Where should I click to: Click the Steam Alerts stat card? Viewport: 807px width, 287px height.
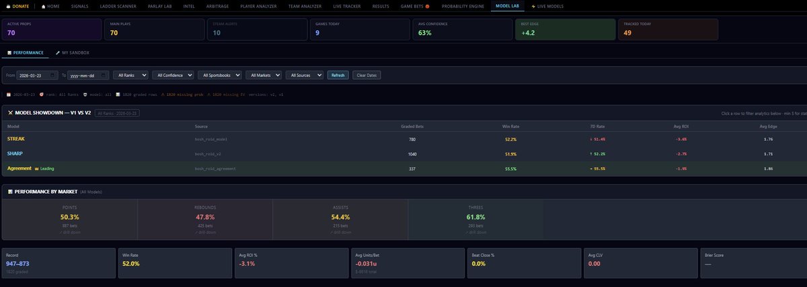[256, 29]
